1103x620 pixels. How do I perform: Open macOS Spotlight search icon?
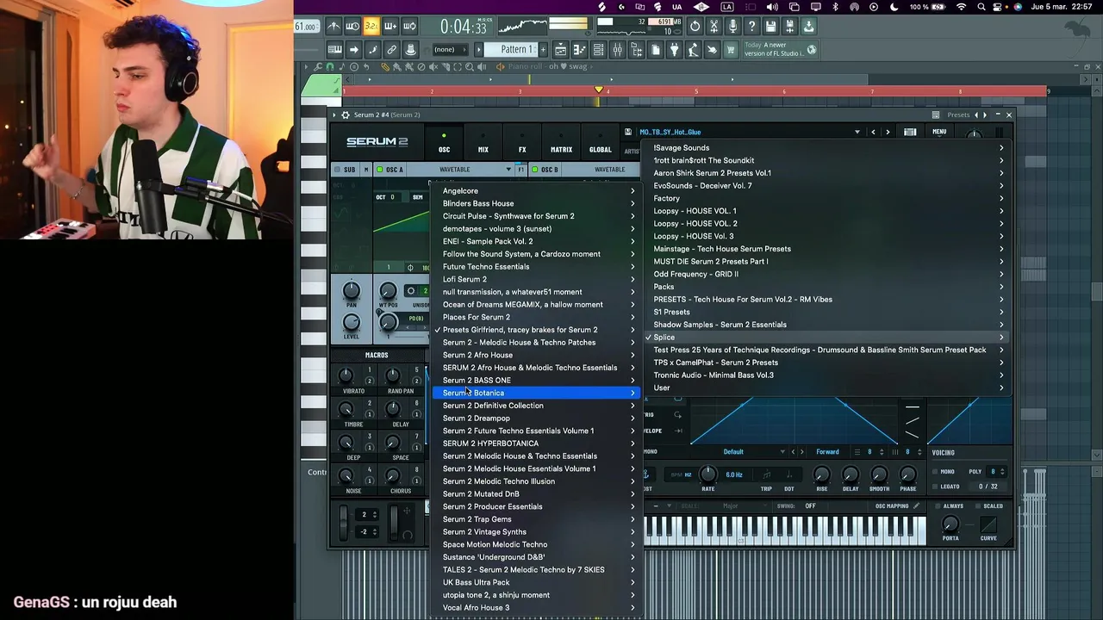pyautogui.click(x=981, y=7)
